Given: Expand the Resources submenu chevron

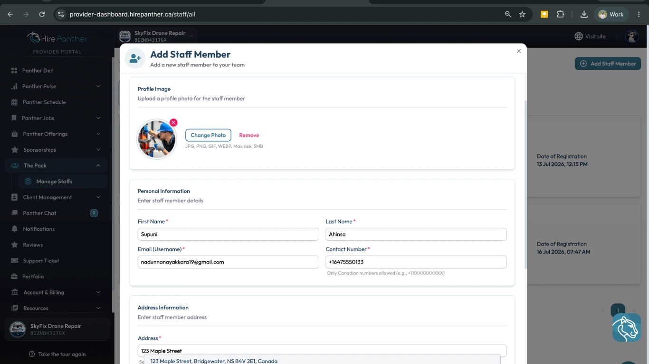Looking at the screenshot, I should (x=98, y=308).
